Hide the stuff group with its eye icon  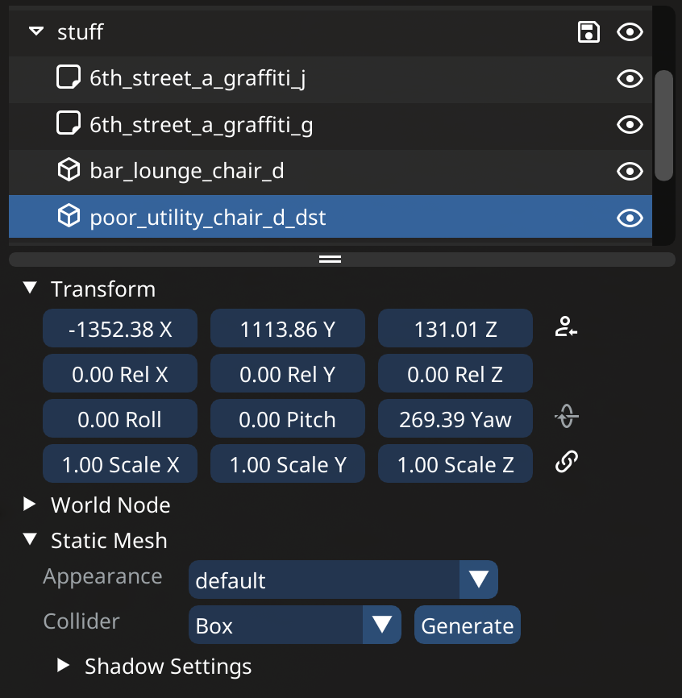tap(630, 32)
